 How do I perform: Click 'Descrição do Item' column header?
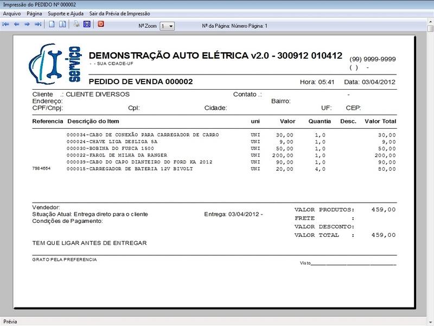[x=93, y=121]
